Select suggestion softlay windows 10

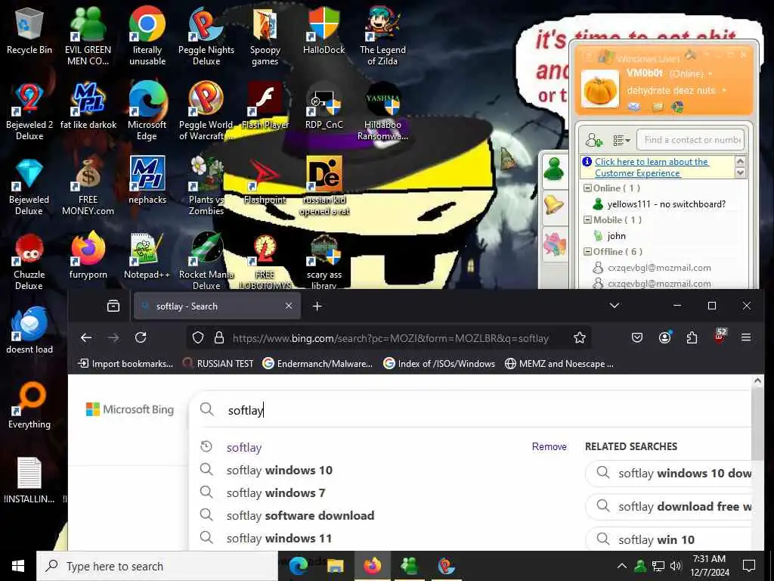point(280,471)
